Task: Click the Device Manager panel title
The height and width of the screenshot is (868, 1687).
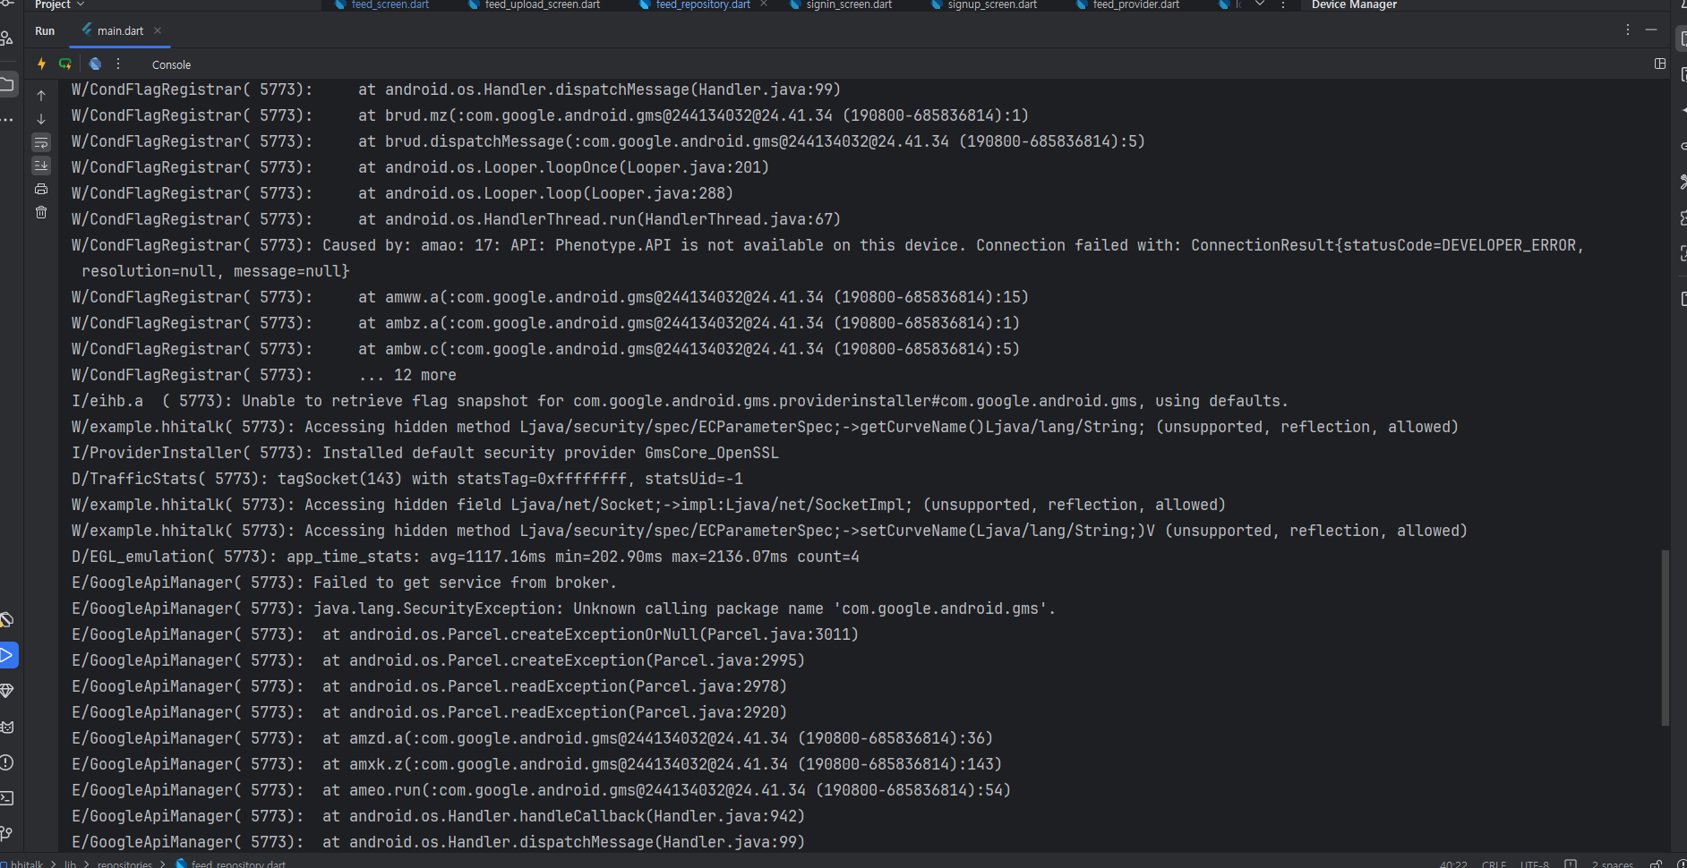Action: pyautogui.click(x=1354, y=4)
